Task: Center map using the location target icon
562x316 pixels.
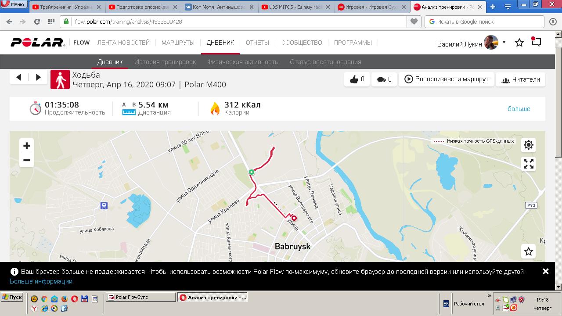Action: tap(529, 145)
